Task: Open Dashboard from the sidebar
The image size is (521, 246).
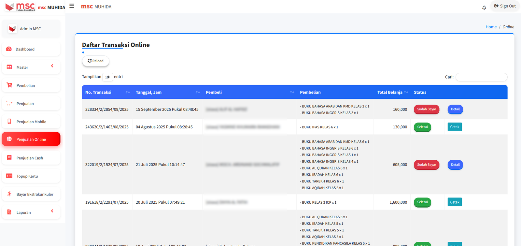Action: click(x=25, y=49)
